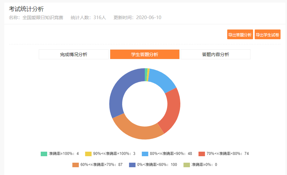The width and height of the screenshot is (287, 175).
Task: Click the yellow 90%–100% legend swatch
Action: (x=88, y=154)
